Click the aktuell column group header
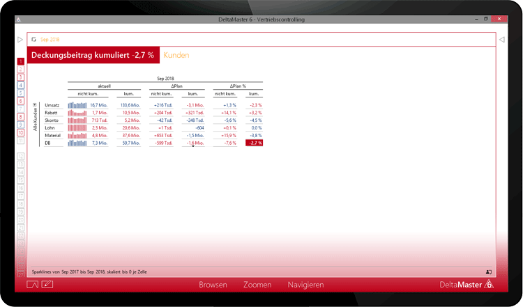This screenshot has width=523, height=307. (x=104, y=86)
